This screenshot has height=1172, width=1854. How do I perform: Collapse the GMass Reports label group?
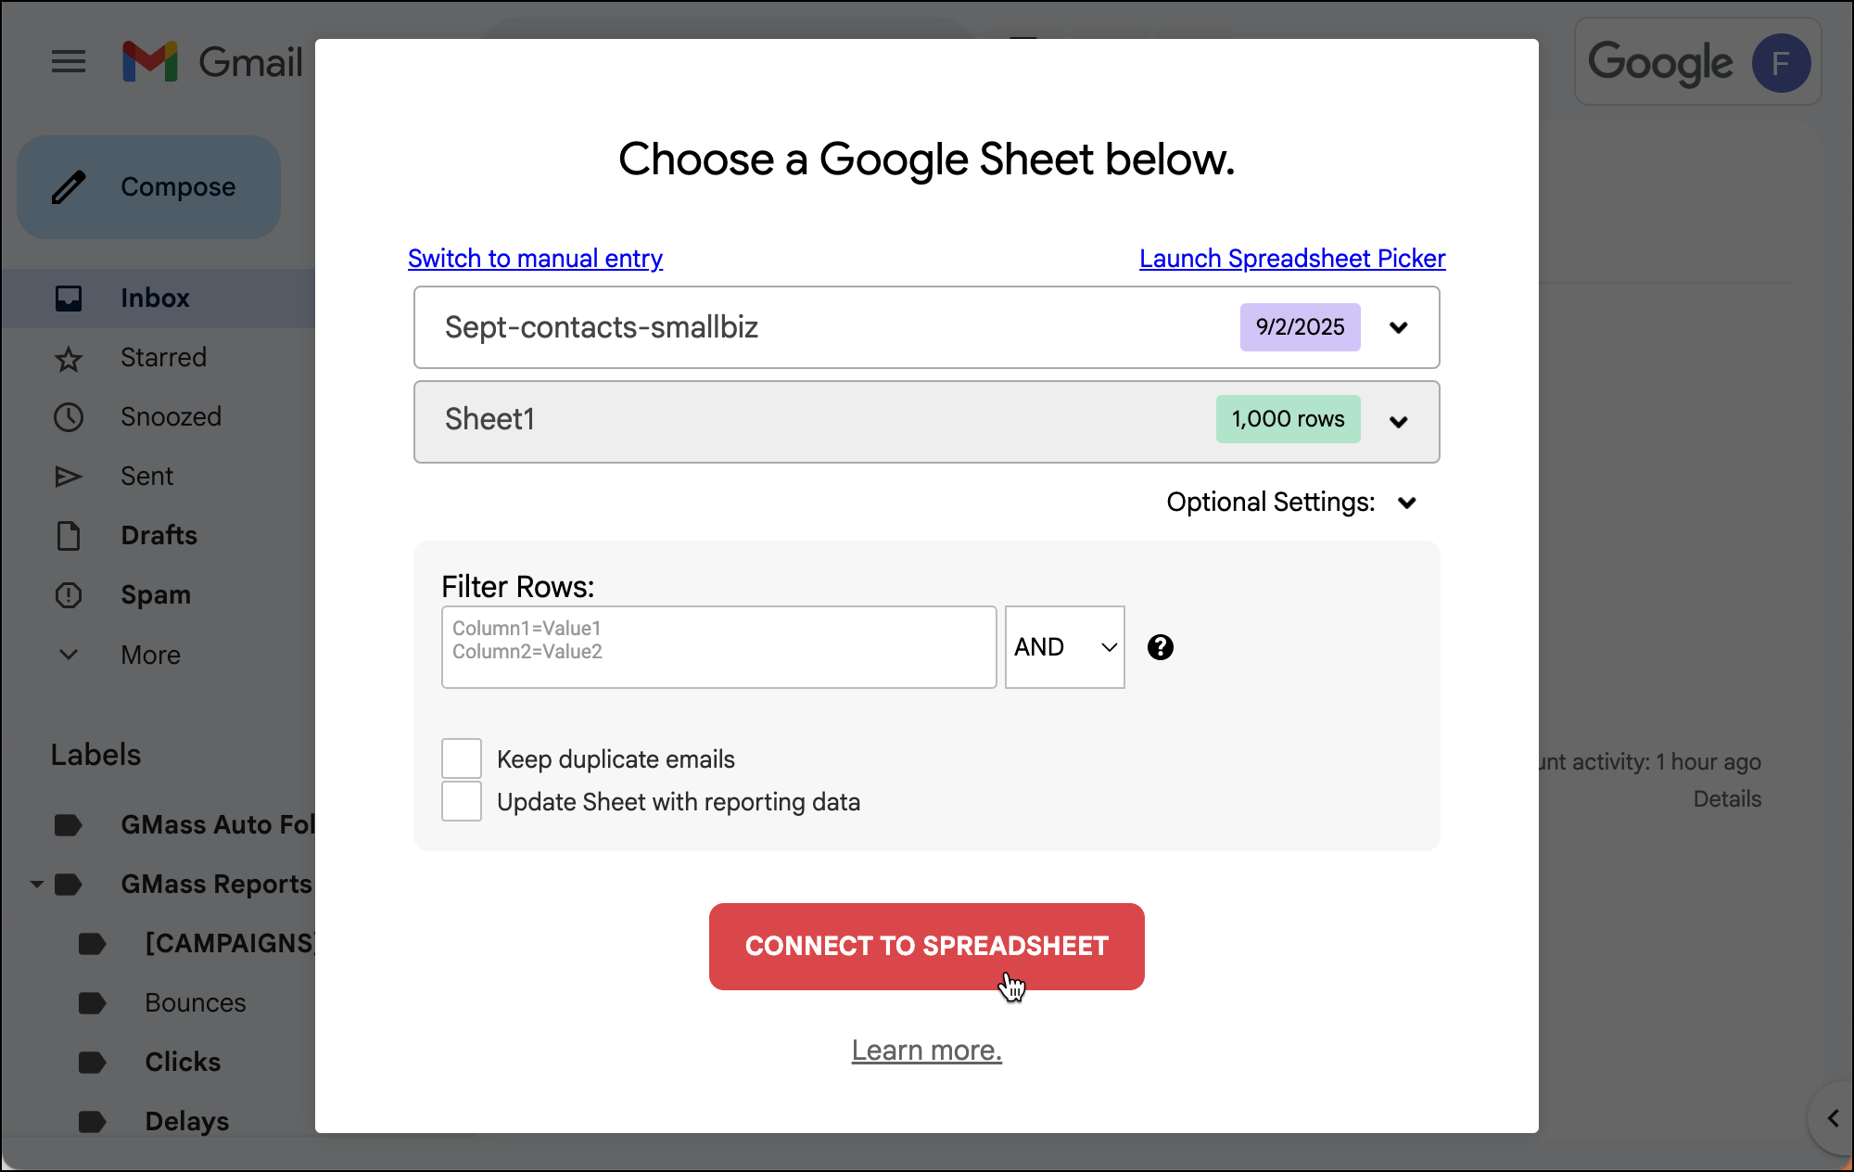[x=37, y=884]
